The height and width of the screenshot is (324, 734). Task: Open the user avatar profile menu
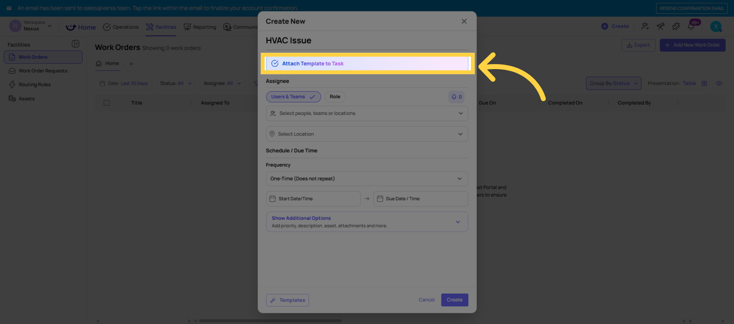click(716, 26)
